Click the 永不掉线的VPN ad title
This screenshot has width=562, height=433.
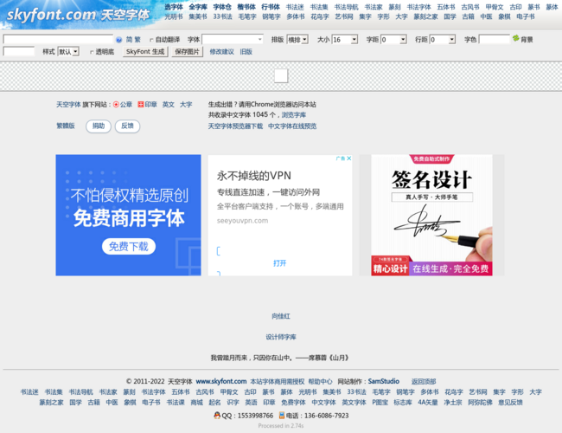(253, 176)
